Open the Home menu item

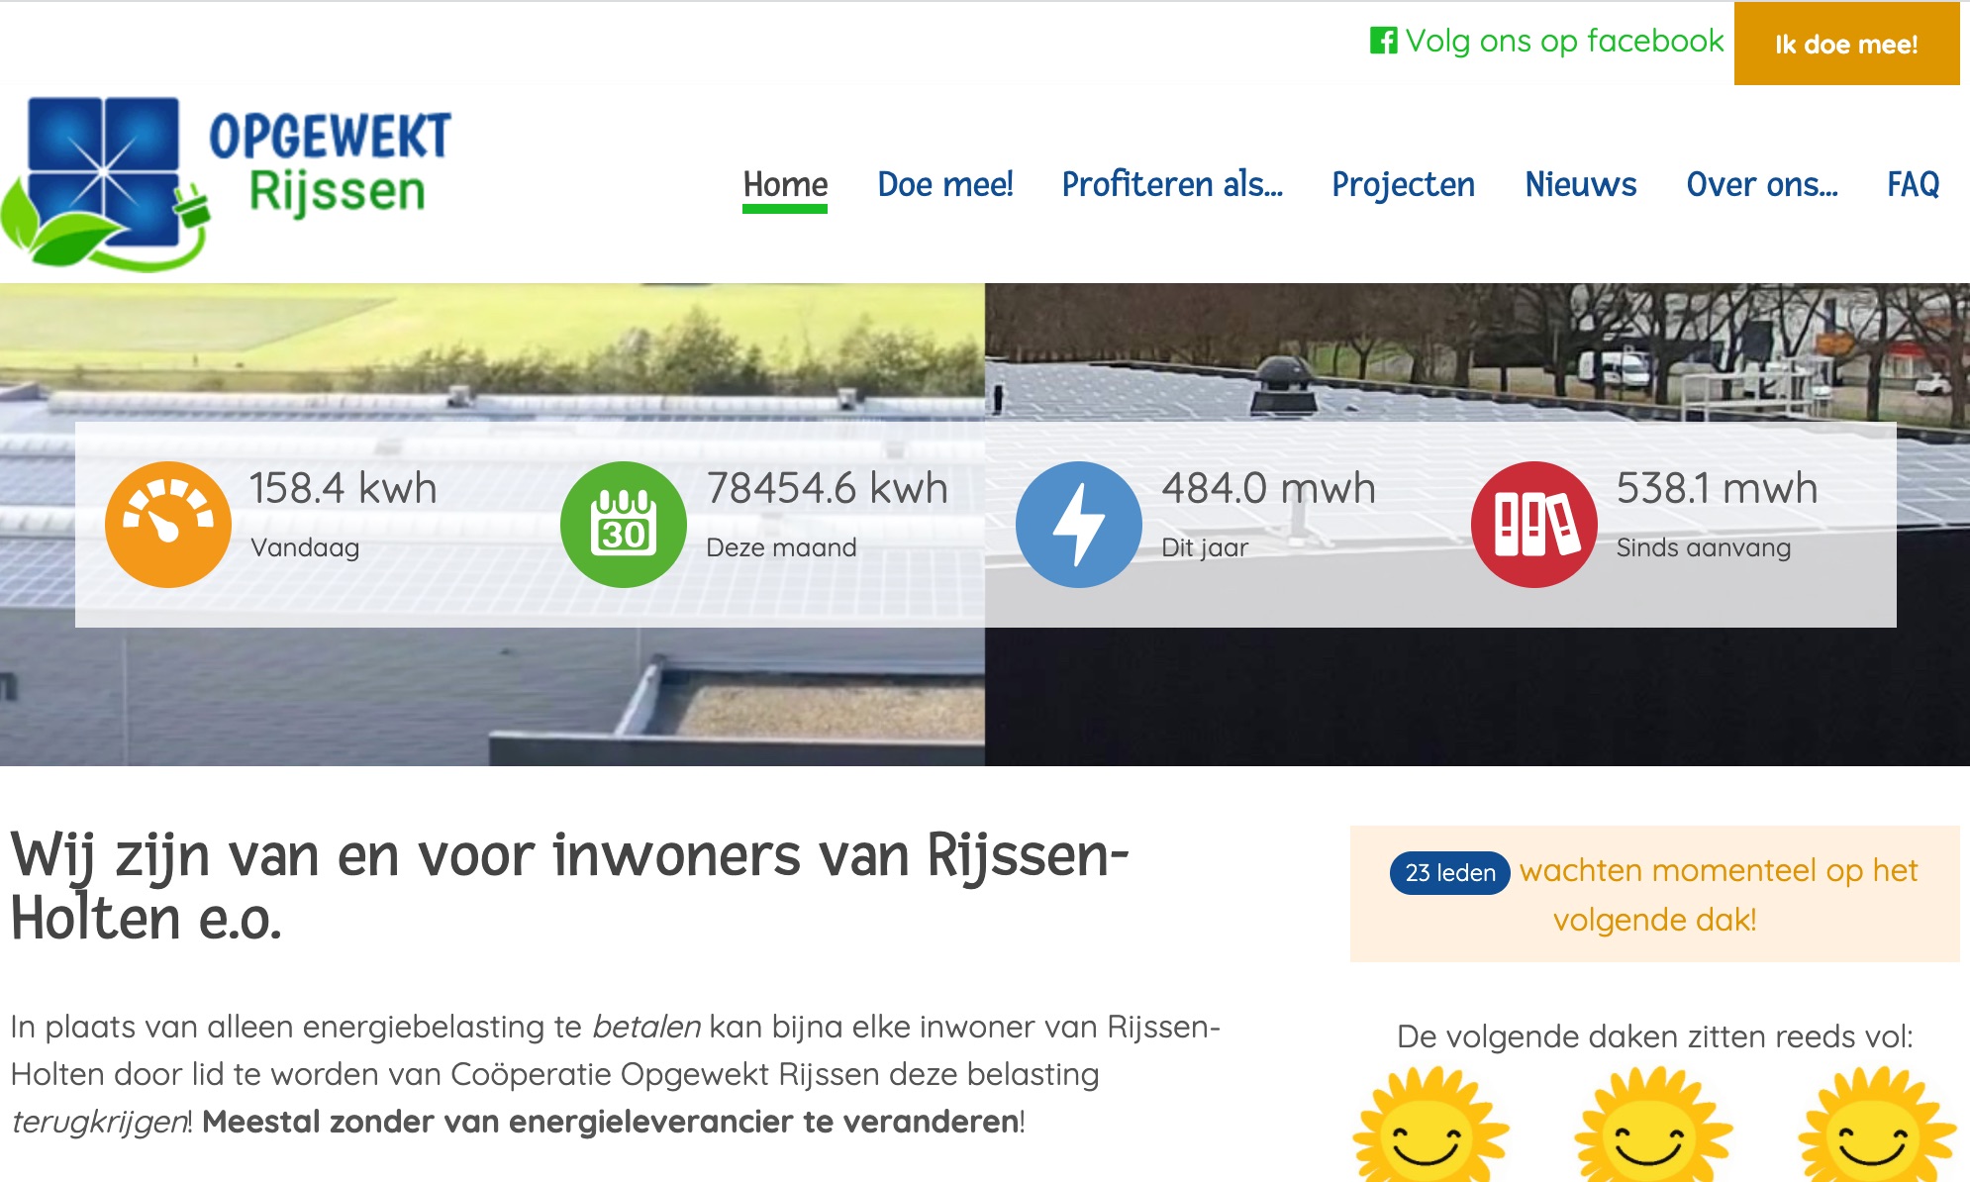click(785, 185)
